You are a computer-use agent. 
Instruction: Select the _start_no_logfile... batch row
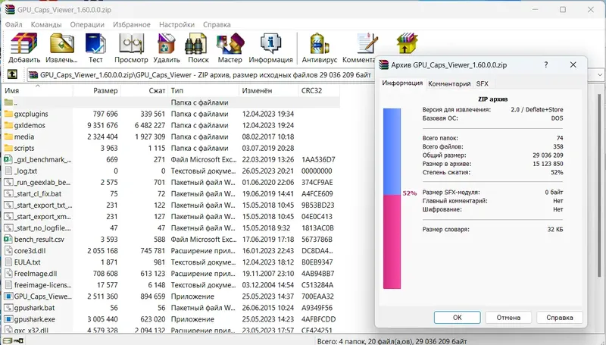pos(171,227)
